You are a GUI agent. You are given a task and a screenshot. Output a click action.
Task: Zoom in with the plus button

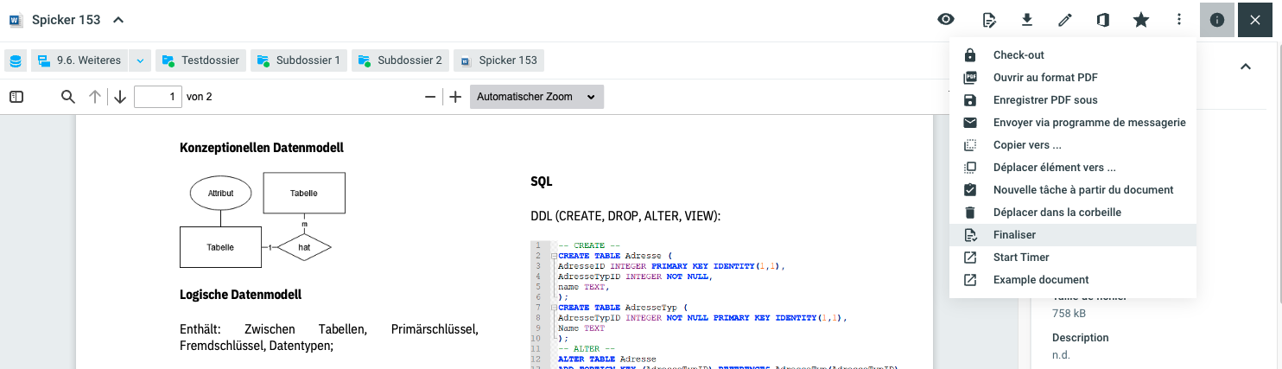[455, 97]
